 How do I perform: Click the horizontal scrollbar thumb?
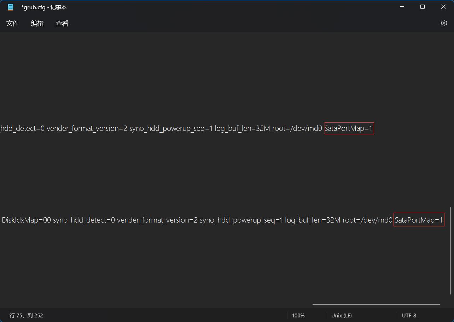tap(376, 304)
